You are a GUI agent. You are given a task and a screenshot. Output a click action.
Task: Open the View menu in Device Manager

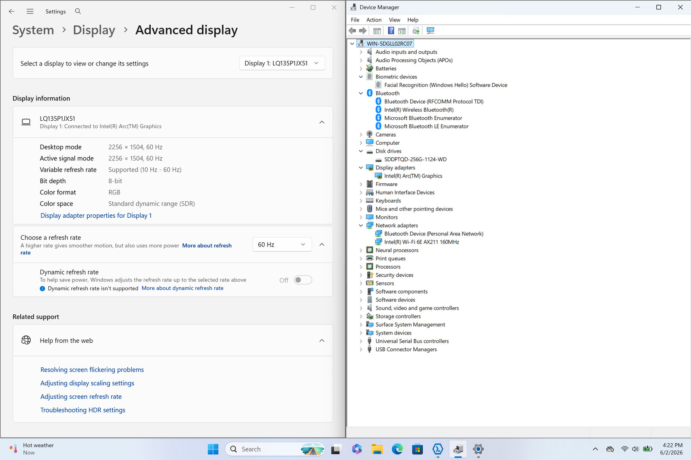click(394, 20)
